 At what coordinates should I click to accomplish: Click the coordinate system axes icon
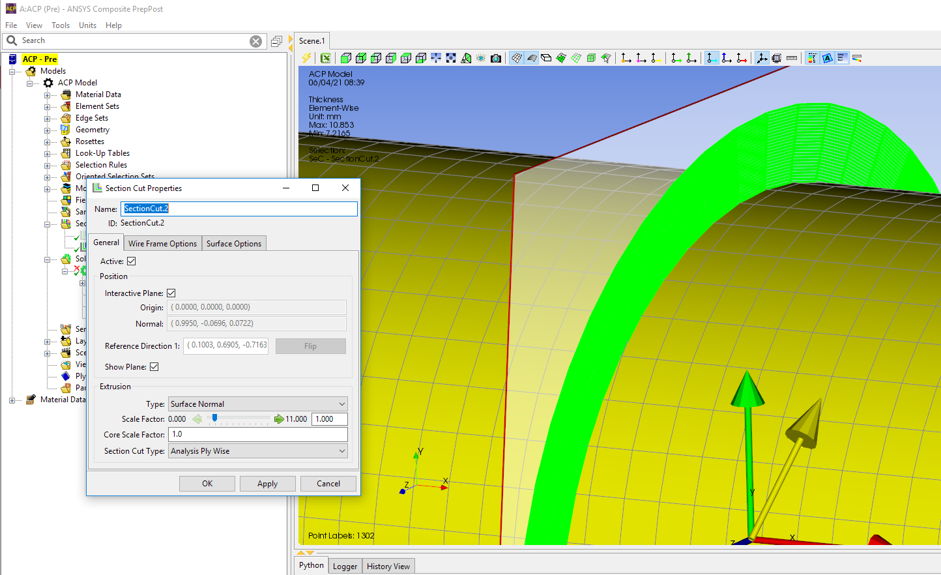(761, 58)
